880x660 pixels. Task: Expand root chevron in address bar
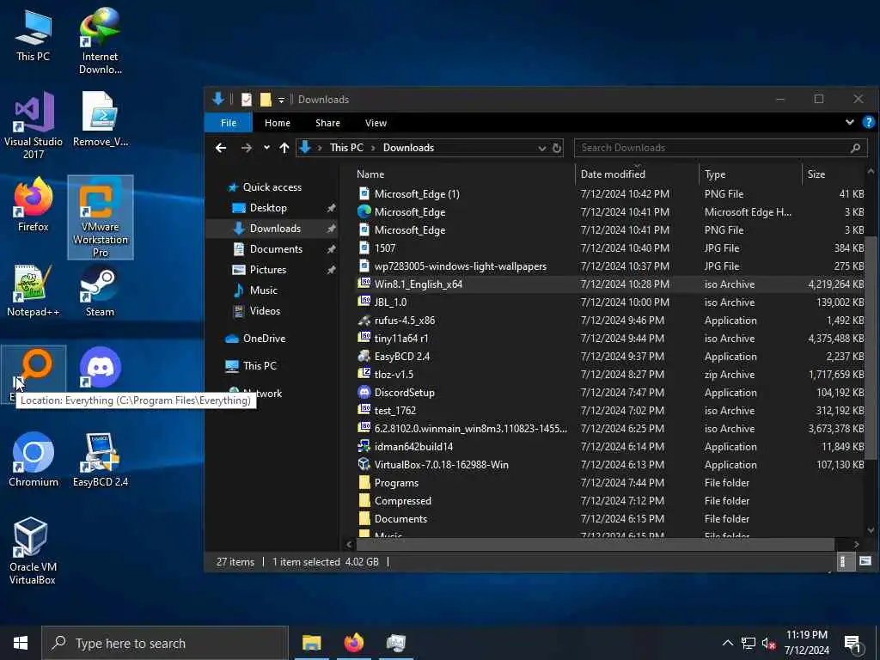coord(320,148)
